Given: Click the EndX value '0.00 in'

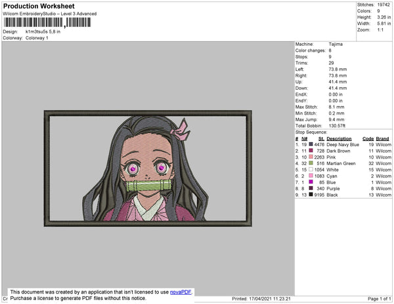Looking at the screenshot, I should coord(336,94).
